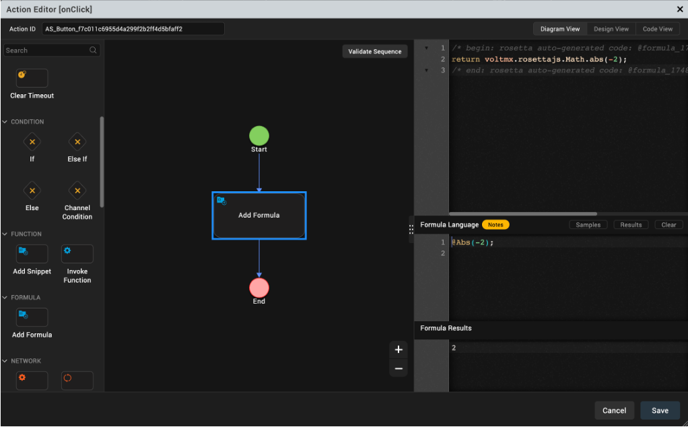Image resolution: width=688 pixels, height=427 pixels.
Task: Clear the formula editor
Action: coord(668,225)
